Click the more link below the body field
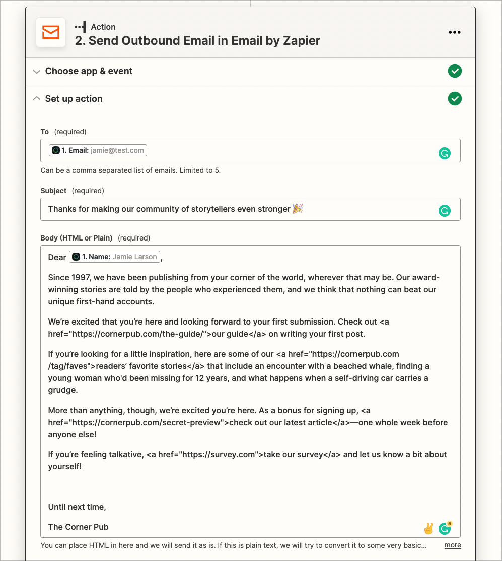 click(452, 545)
